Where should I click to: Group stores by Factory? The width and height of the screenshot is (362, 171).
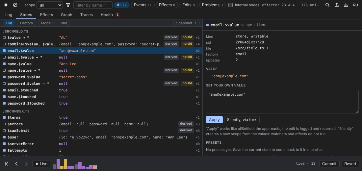tap(26, 23)
